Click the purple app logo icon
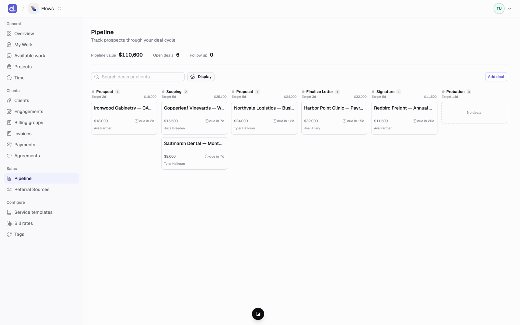This screenshot has width=520, height=325. (x=12, y=8)
